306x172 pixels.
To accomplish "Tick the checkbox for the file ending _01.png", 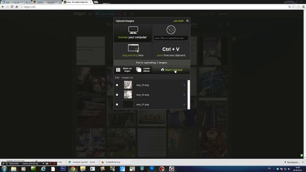I will 117,105.
